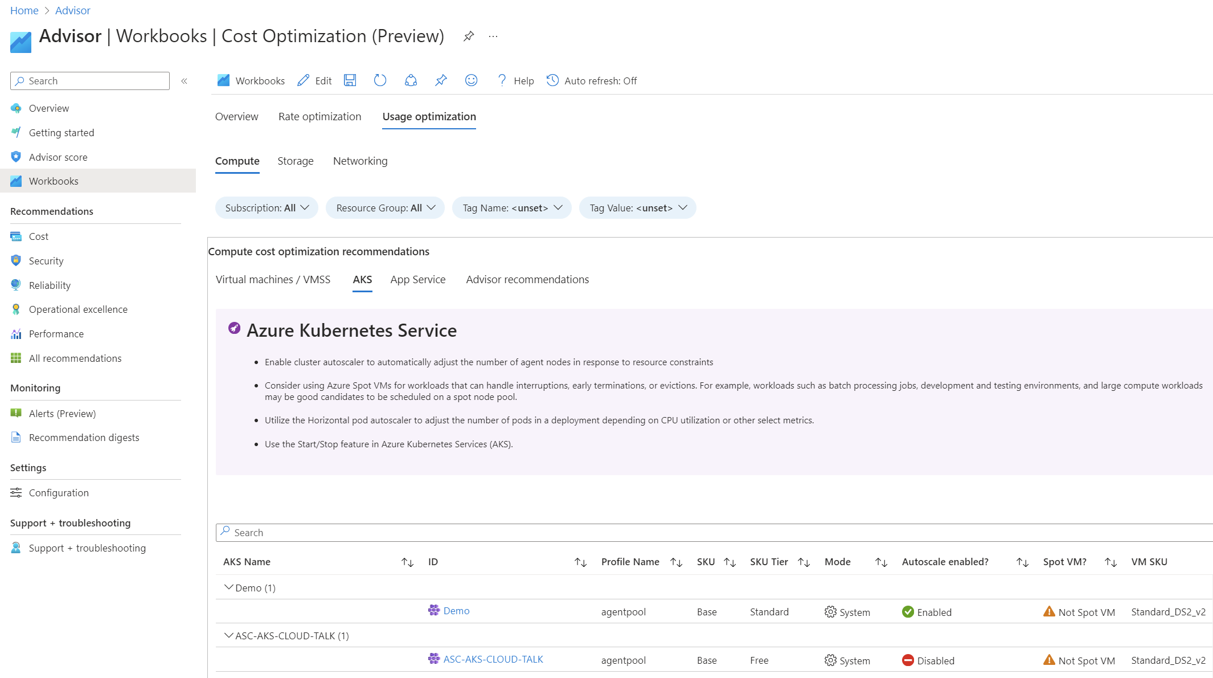Pin the workbook to dashboard
Image resolution: width=1213 pixels, height=678 pixels.
pyautogui.click(x=440, y=80)
